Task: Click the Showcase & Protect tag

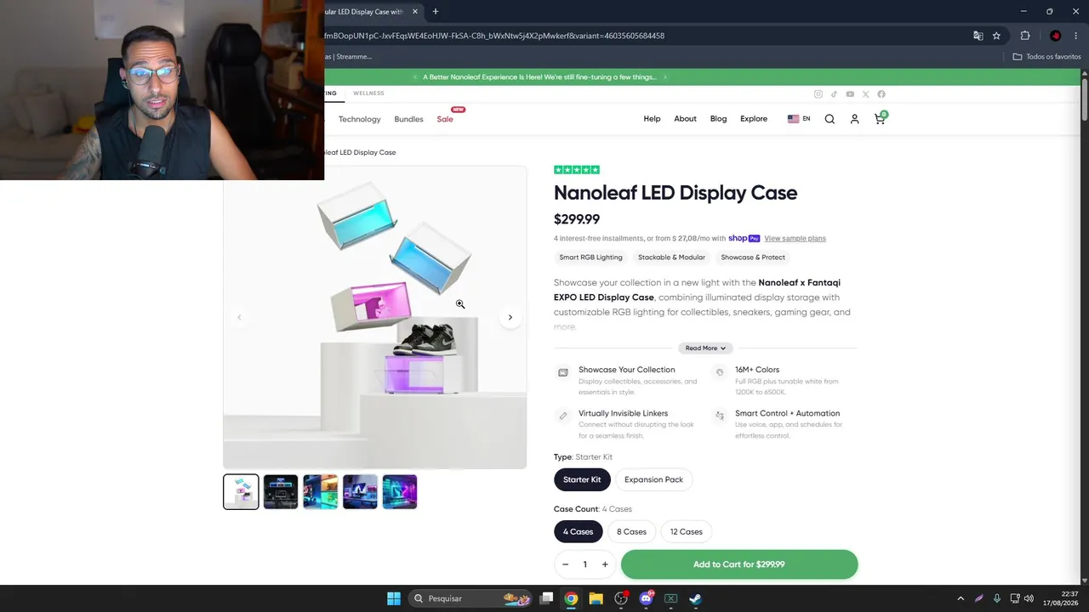Action: point(753,258)
